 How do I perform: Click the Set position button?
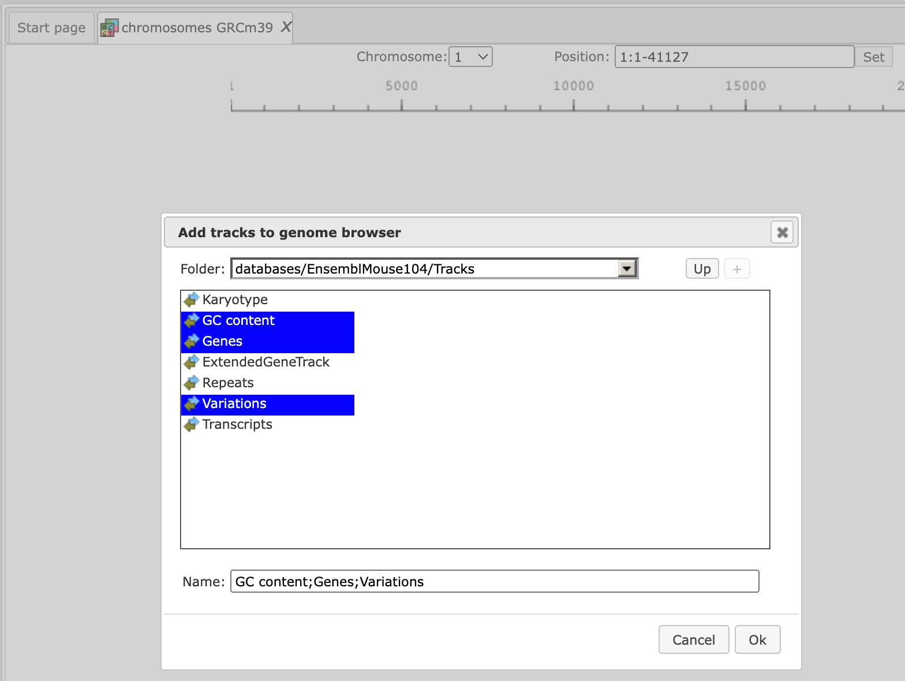pos(873,57)
